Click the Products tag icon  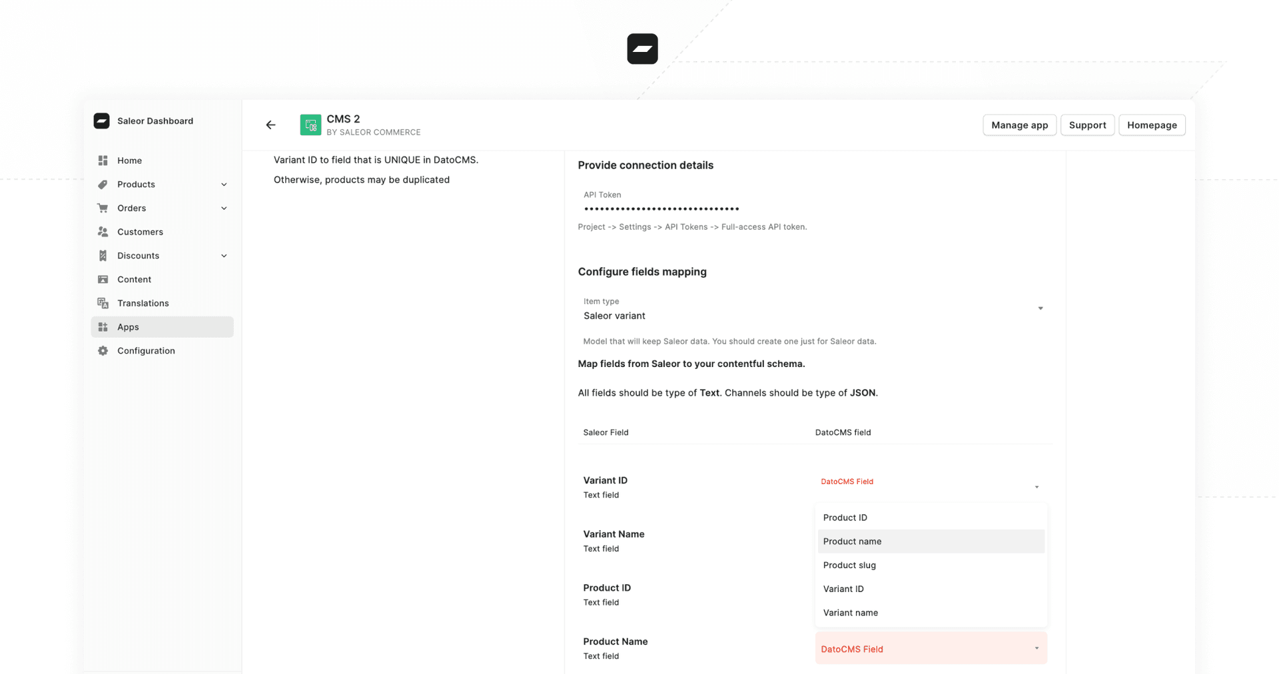coord(103,184)
